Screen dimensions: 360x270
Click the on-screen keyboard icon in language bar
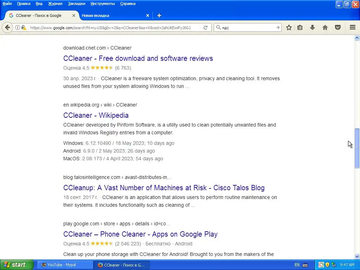[x=305, y=265]
